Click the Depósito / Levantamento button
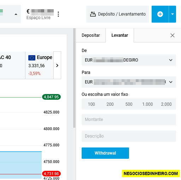This screenshot has height=180, width=181. coord(117,14)
